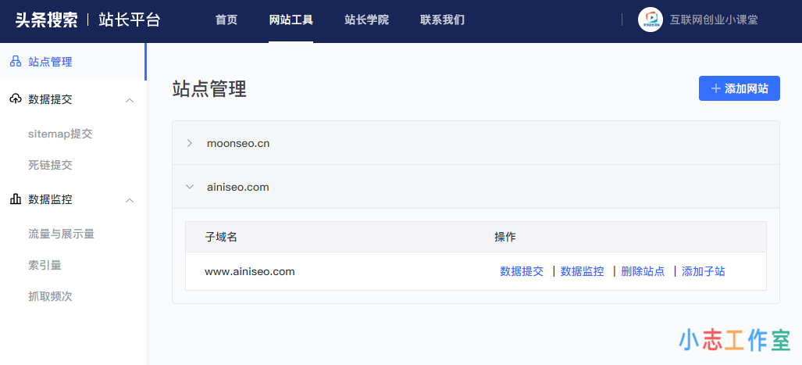This screenshot has width=802, height=365.
Task: Open 联系我们 in the top navigation
Action: click(x=443, y=20)
